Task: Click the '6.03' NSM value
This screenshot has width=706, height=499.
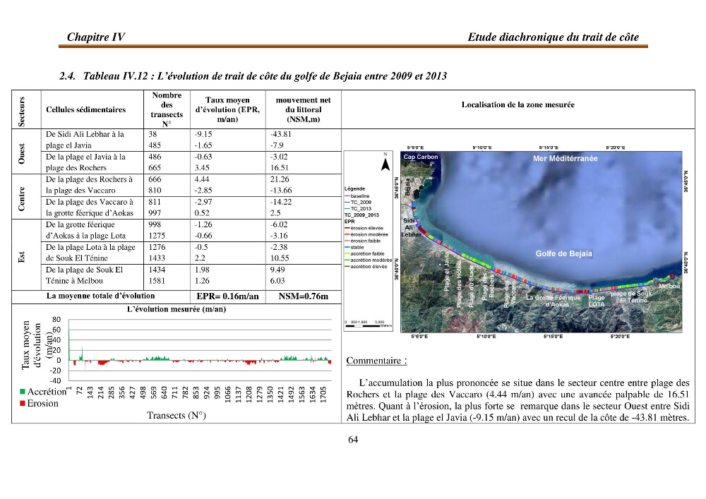Action: (277, 281)
